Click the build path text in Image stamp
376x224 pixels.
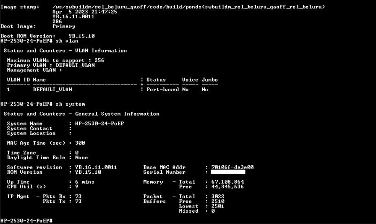(188, 7)
